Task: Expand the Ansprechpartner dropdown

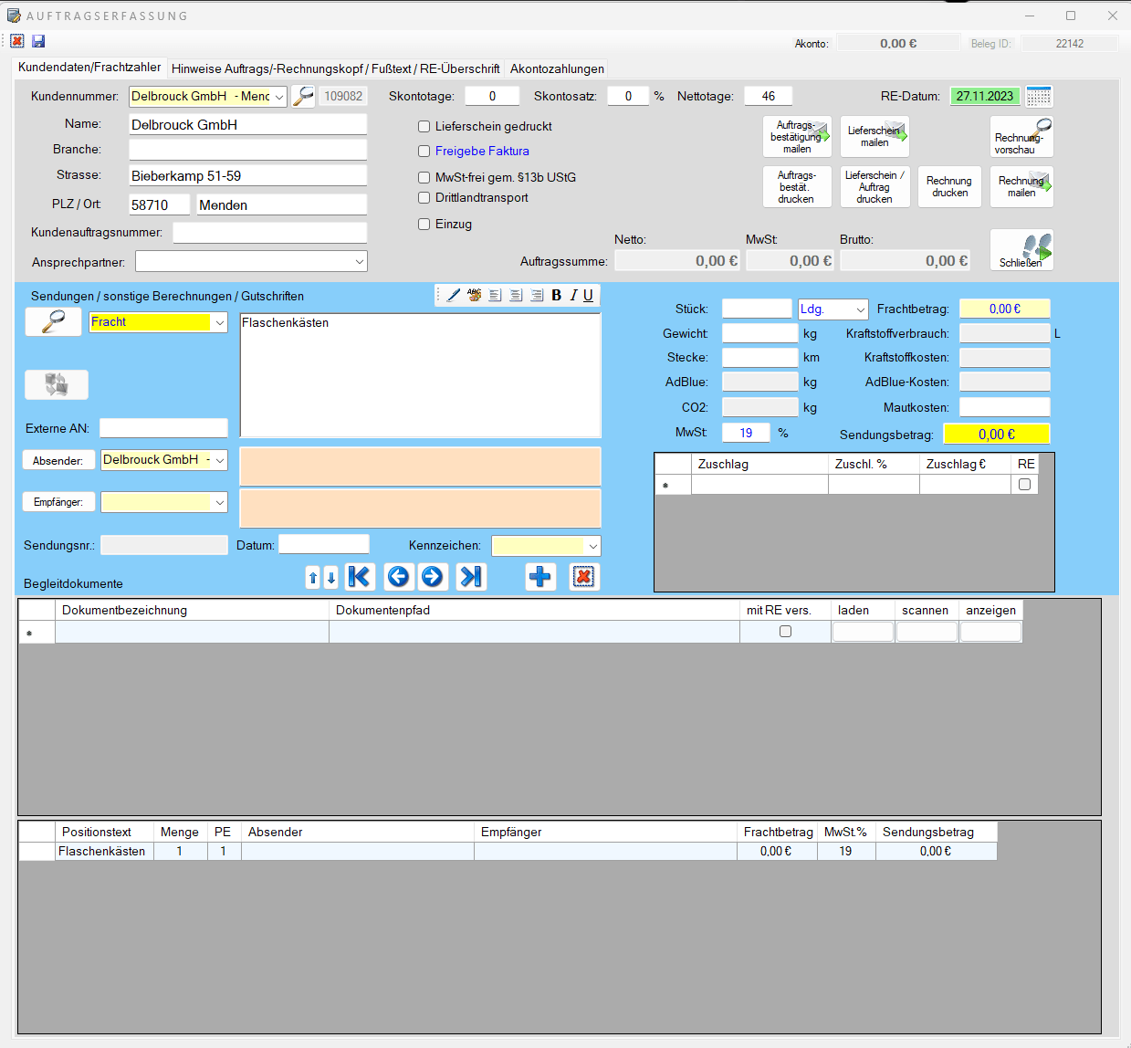Action: (x=359, y=262)
